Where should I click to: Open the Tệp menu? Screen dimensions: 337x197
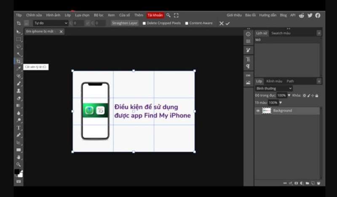[19, 15]
